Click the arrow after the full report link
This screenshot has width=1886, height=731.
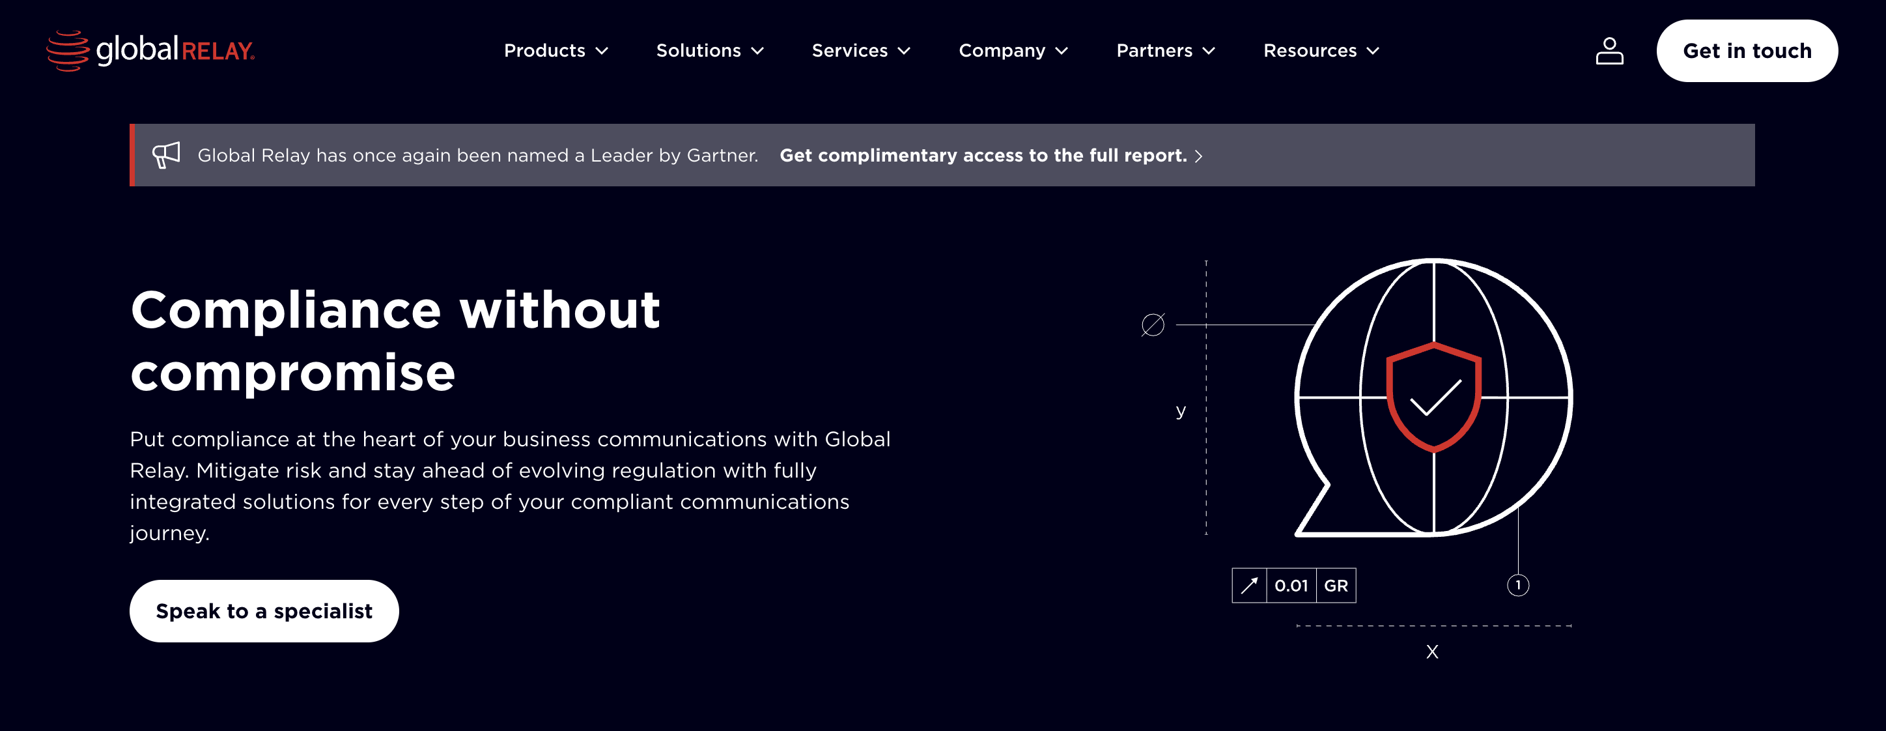pyautogui.click(x=1198, y=156)
